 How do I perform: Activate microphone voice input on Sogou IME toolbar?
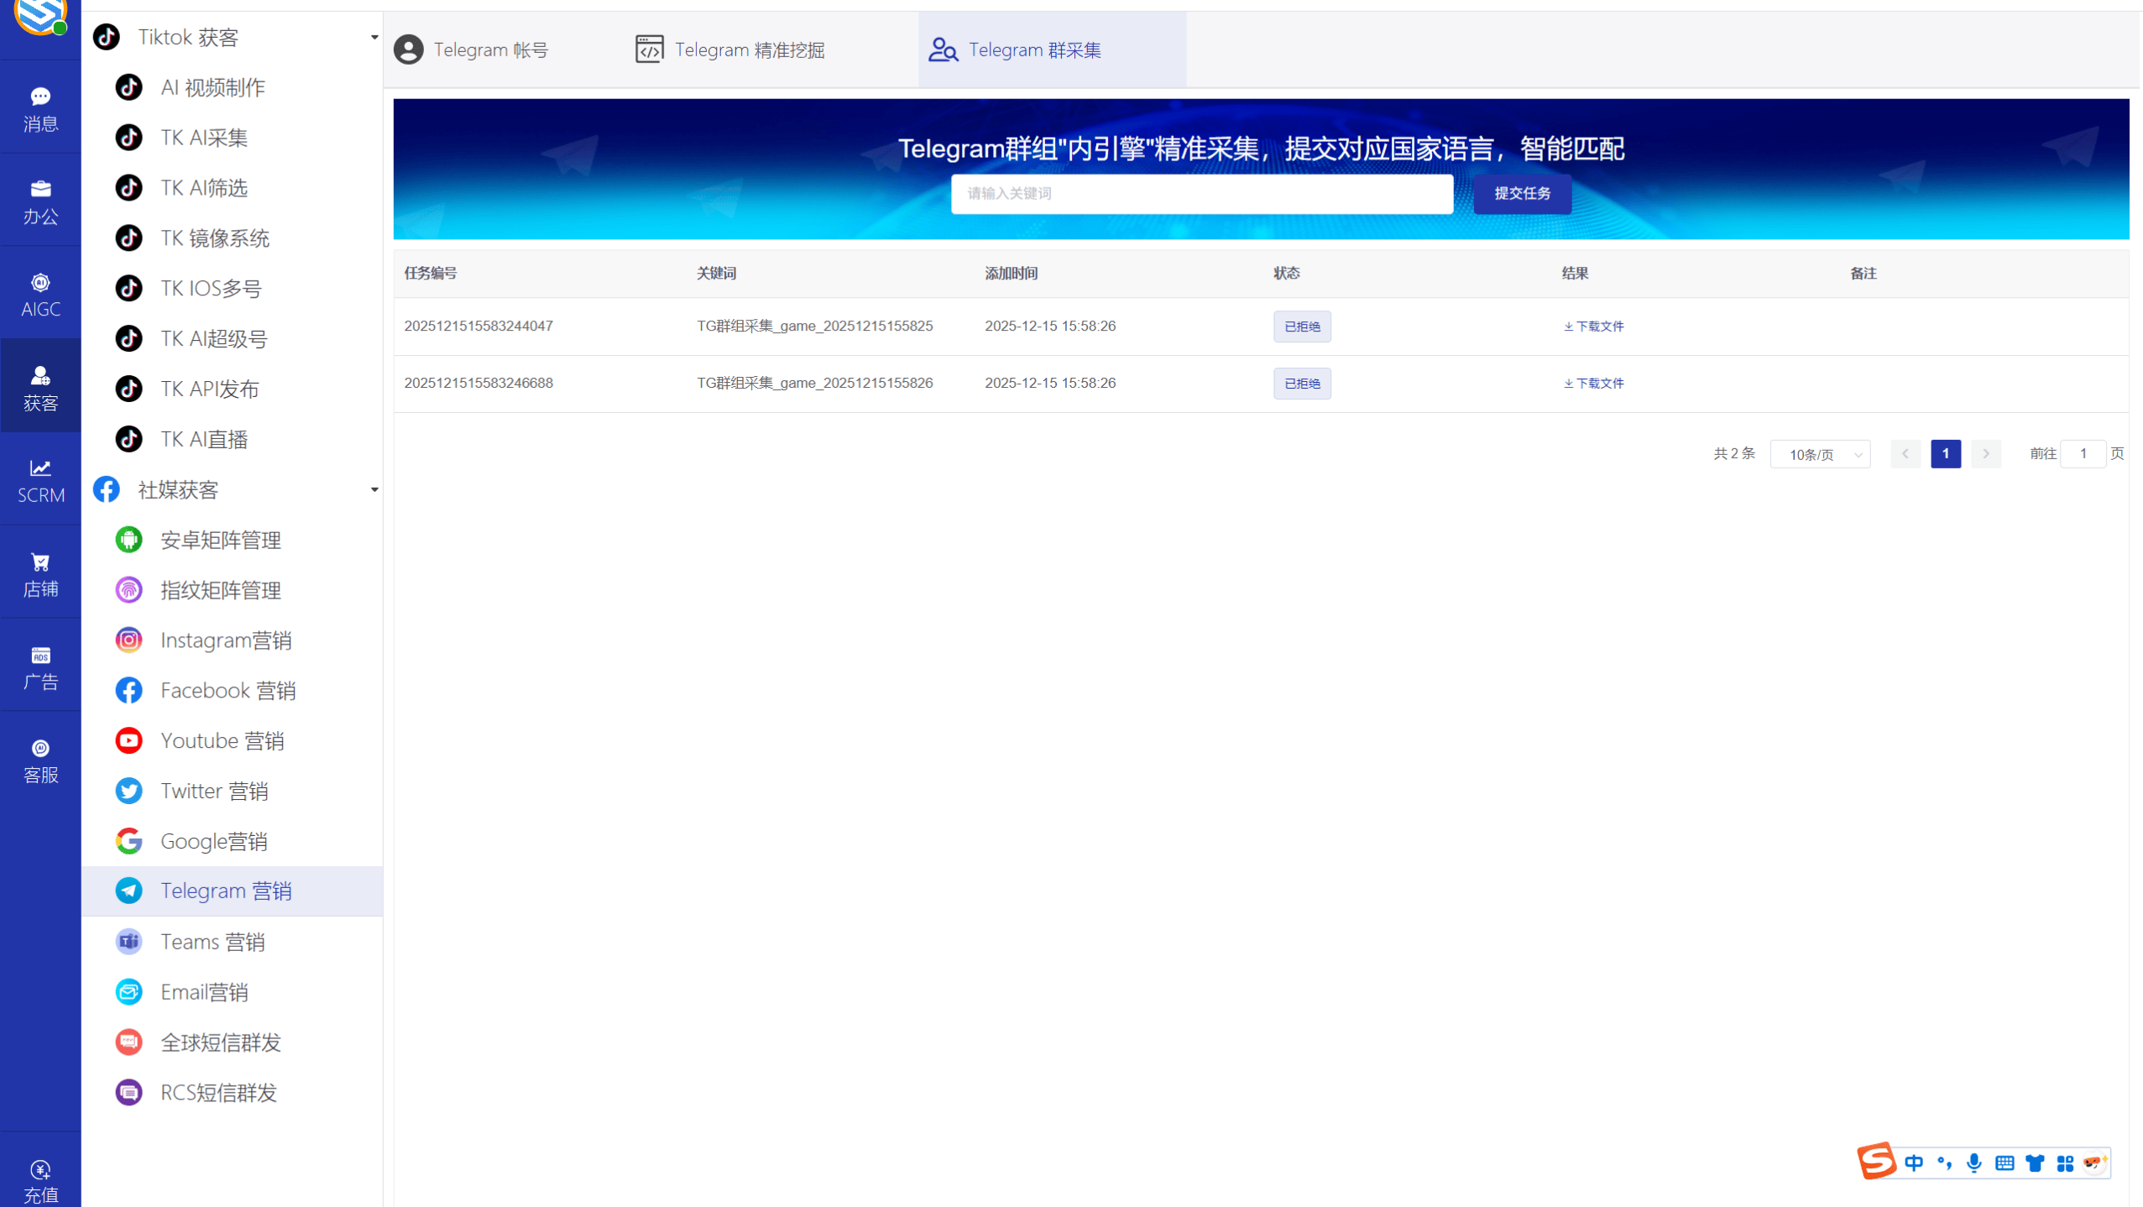(x=1973, y=1163)
